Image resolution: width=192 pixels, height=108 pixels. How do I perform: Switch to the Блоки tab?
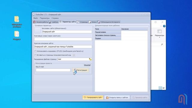pos(93,22)
